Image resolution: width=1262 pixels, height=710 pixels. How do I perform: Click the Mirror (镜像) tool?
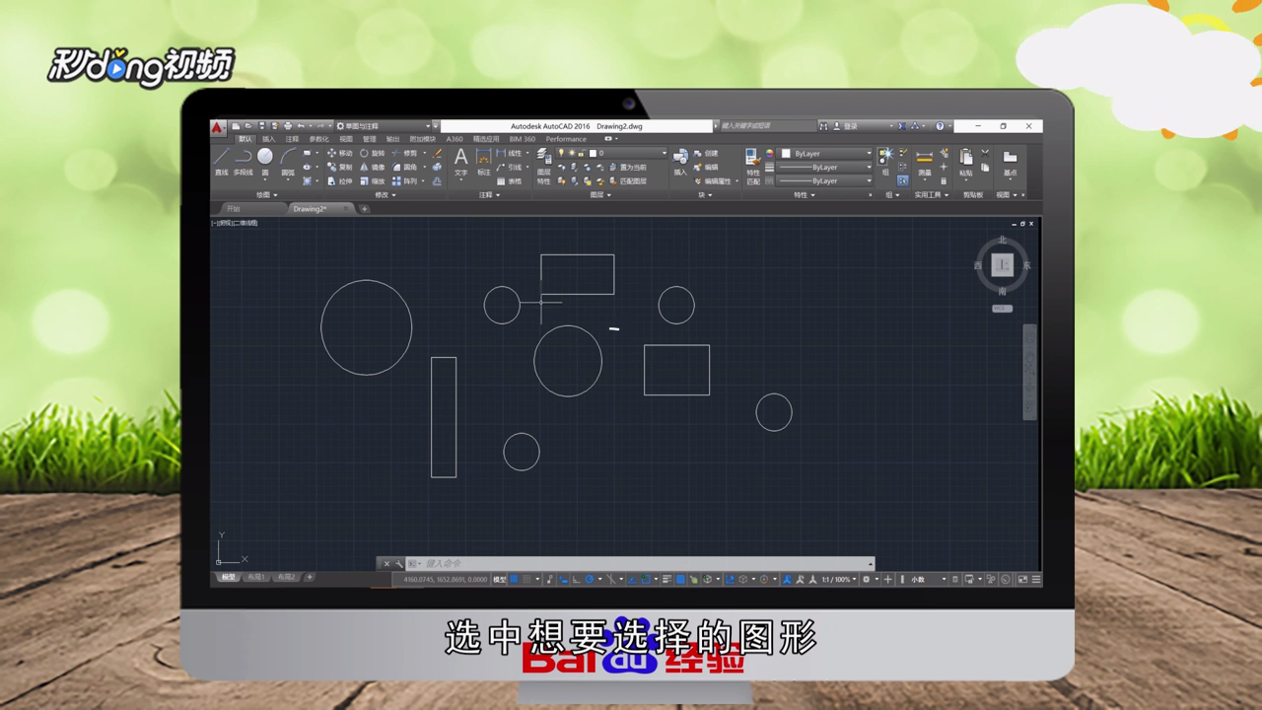373,167
